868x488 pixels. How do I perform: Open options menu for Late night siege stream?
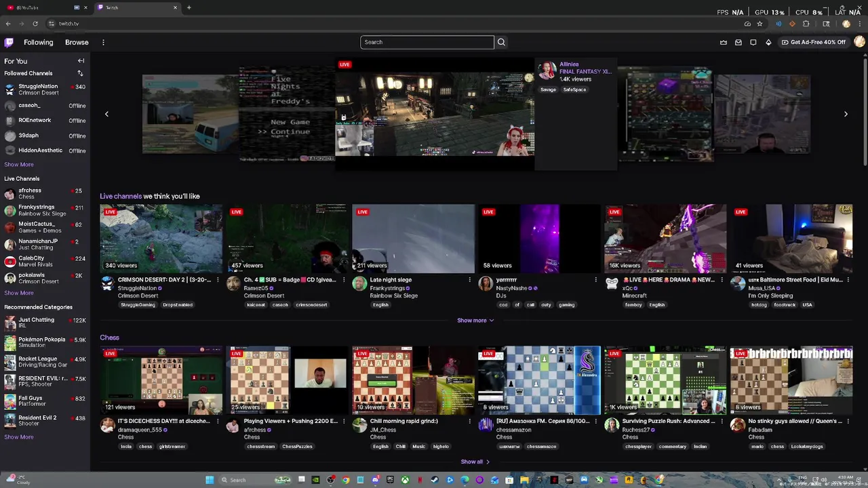tap(469, 280)
